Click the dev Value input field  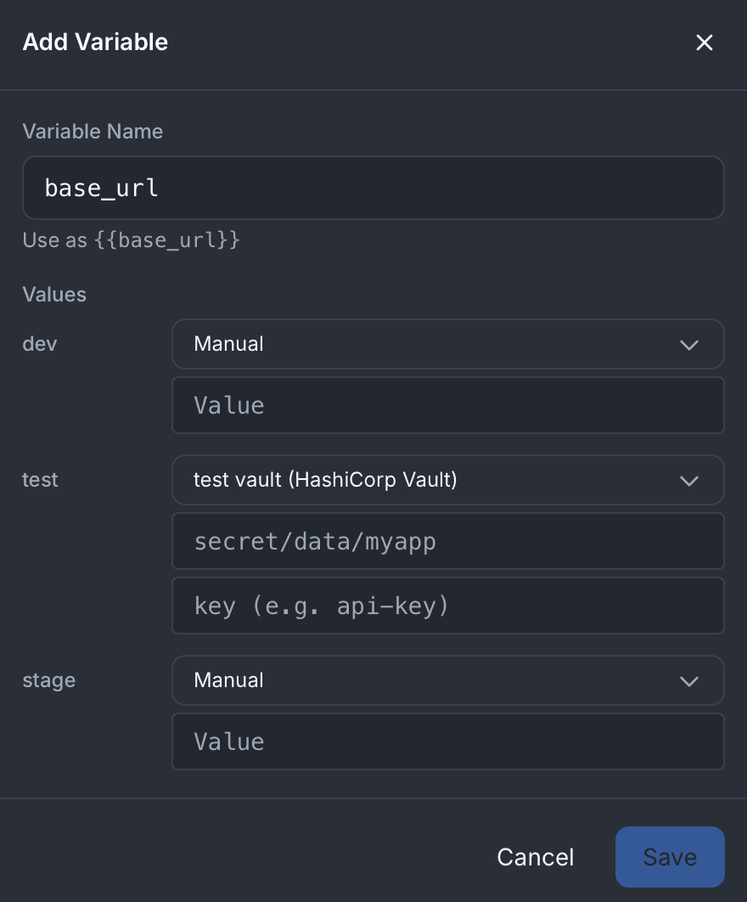[x=448, y=405]
